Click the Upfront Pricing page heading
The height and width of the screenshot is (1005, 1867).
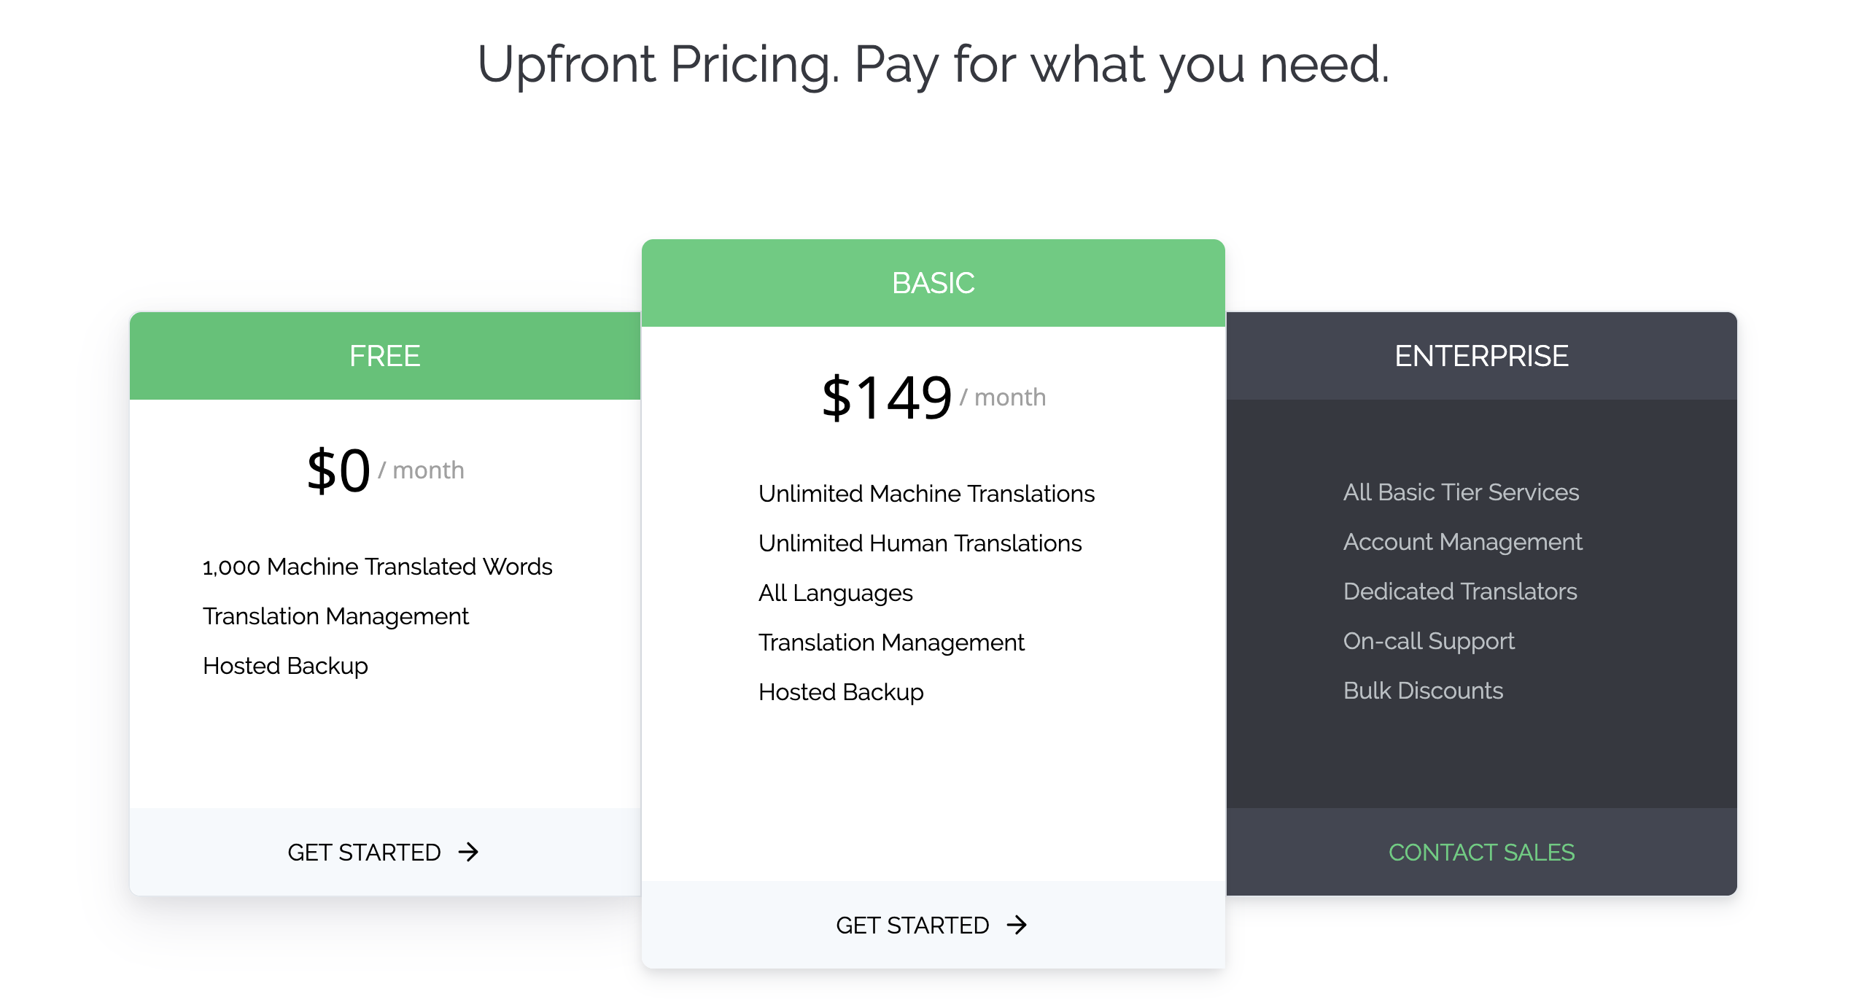[x=933, y=64]
